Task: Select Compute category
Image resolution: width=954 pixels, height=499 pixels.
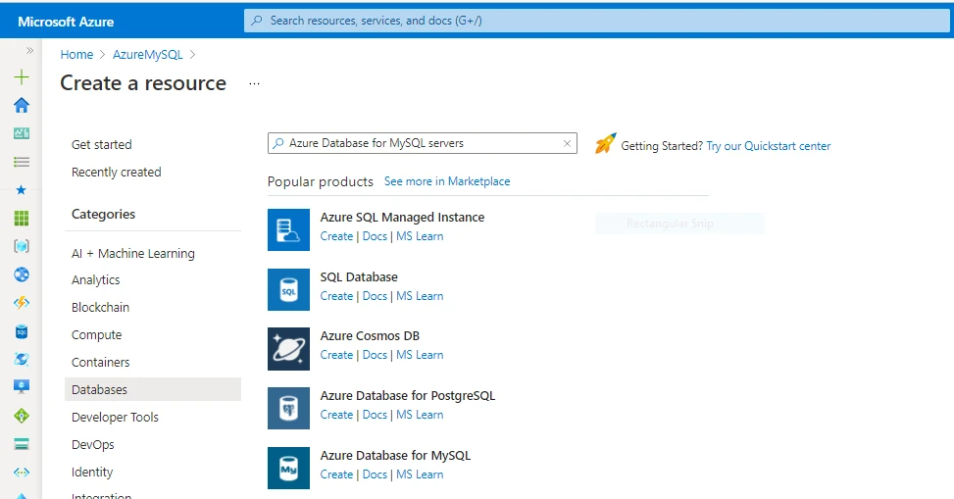Action: click(96, 334)
